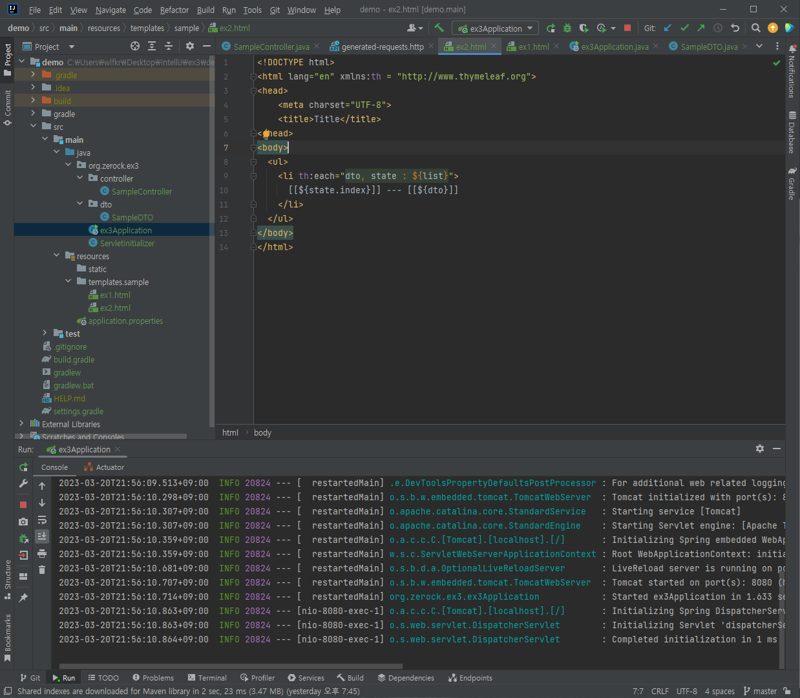Toggle the Project tool window stripe button
The image size is (800, 698).
[x=8, y=59]
